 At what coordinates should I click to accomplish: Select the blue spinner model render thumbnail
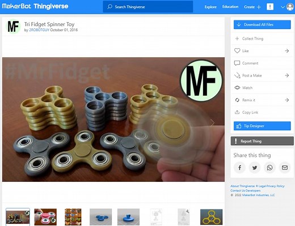(100, 217)
